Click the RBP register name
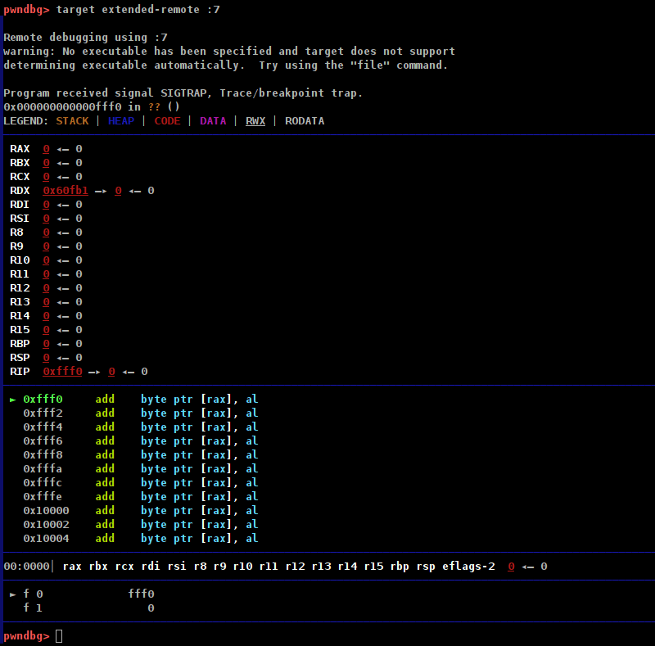The height and width of the screenshot is (646, 655). click(20, 344)
